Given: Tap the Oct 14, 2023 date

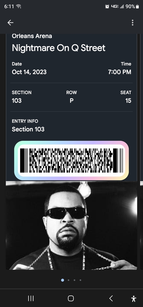Looking at the screenshot, I should point(29,72).
